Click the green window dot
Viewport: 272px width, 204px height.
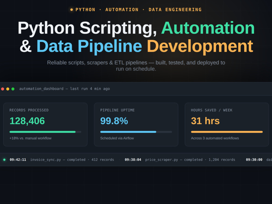click(x=13, y=89)
